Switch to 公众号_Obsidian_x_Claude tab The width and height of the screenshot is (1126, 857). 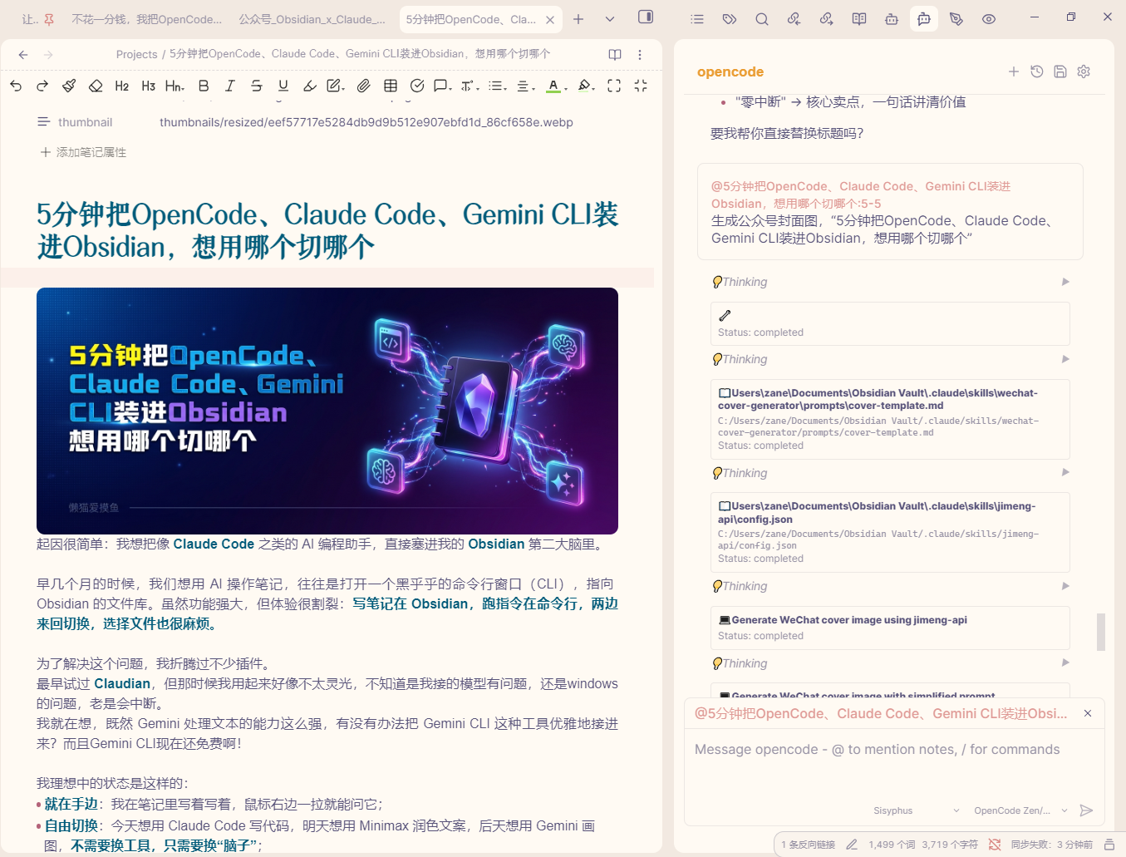tap(312, 19)
